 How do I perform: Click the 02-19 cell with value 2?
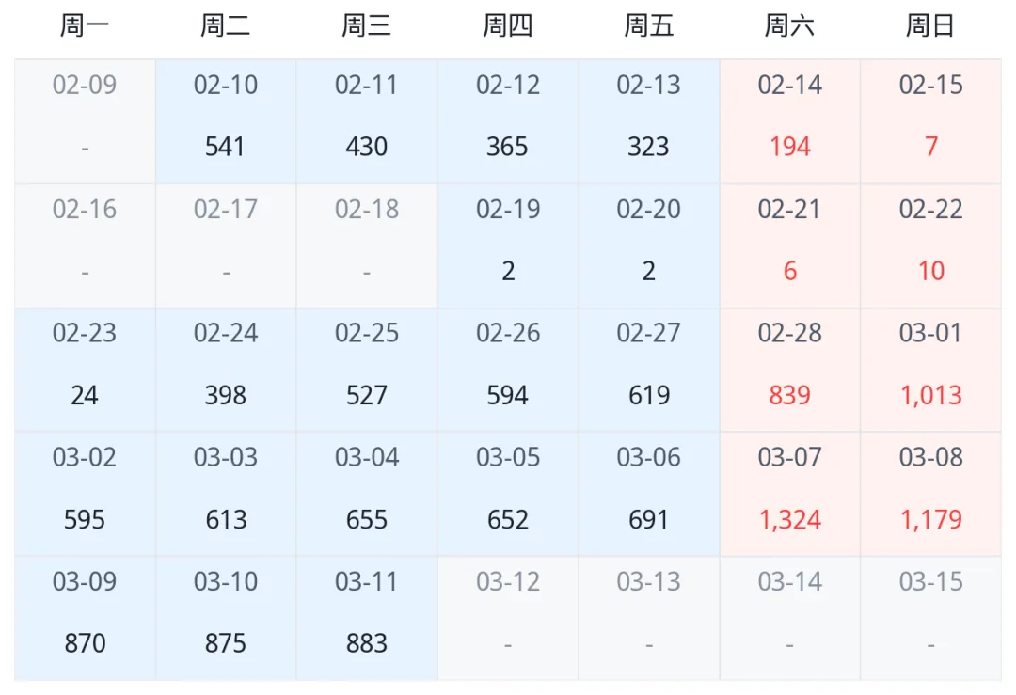508,245
